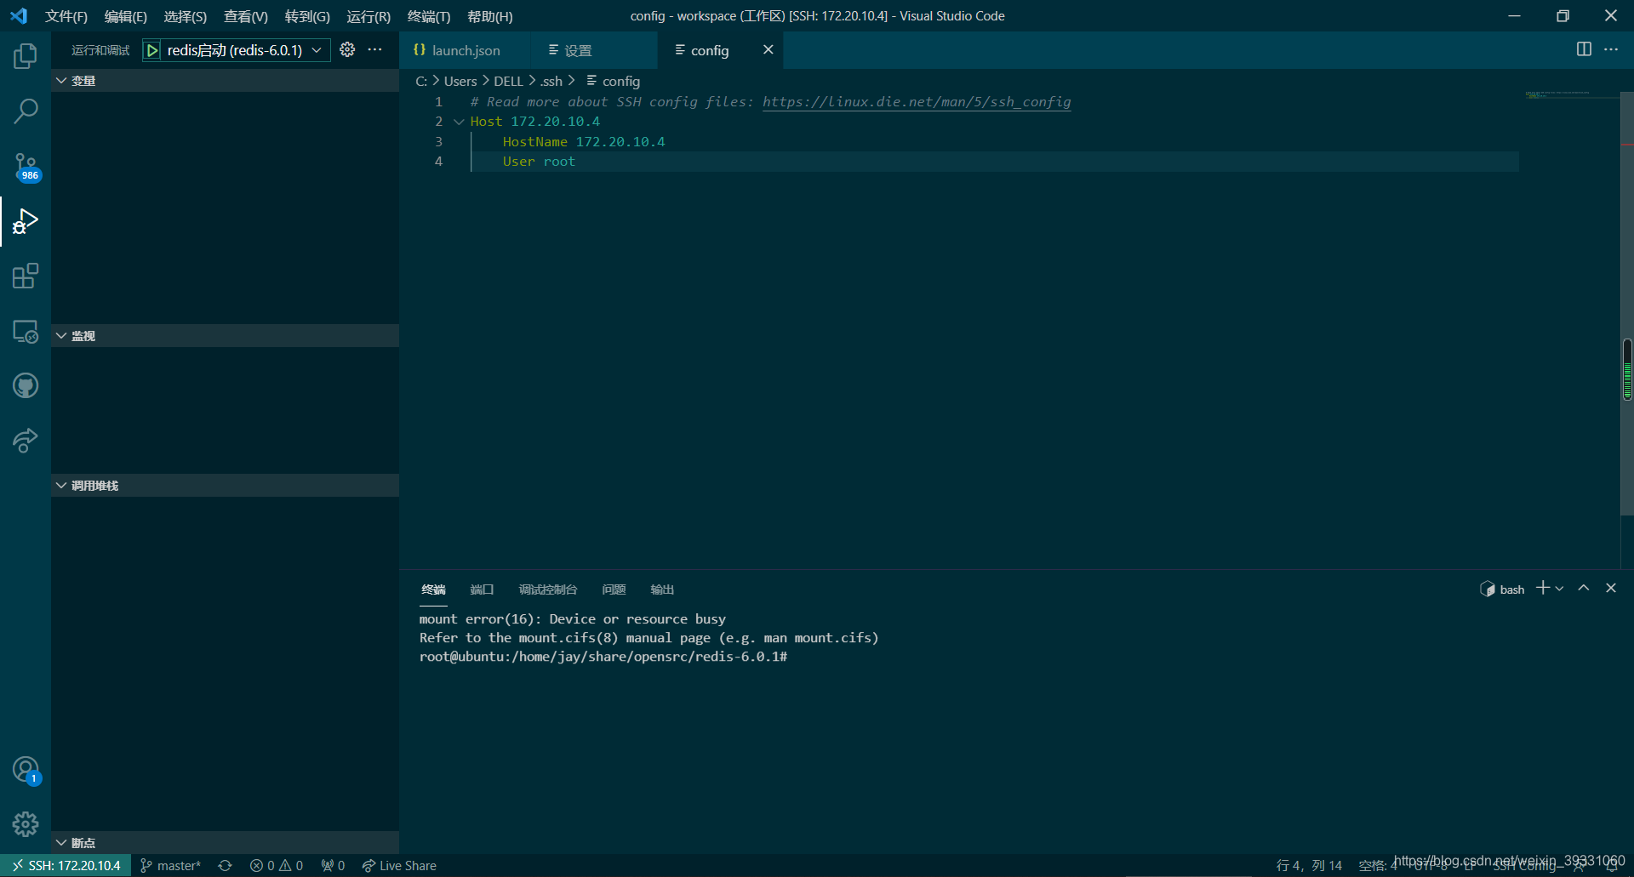The height and width of the screenshot is (877, 1634).
Task: Click Live Share in the status bar
Action: 399,865
